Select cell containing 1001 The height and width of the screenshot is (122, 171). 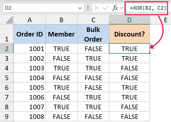30,48
